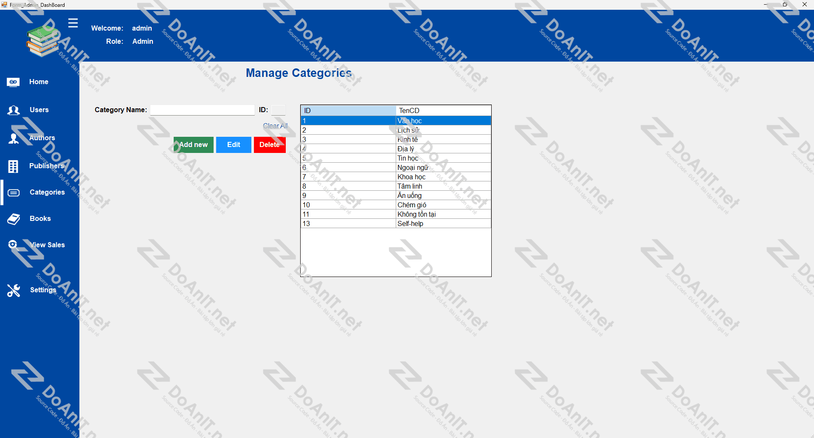Select the Tin học category row
Screen dimensions: 814x438
pyautogui.click(x=396, y=158)
